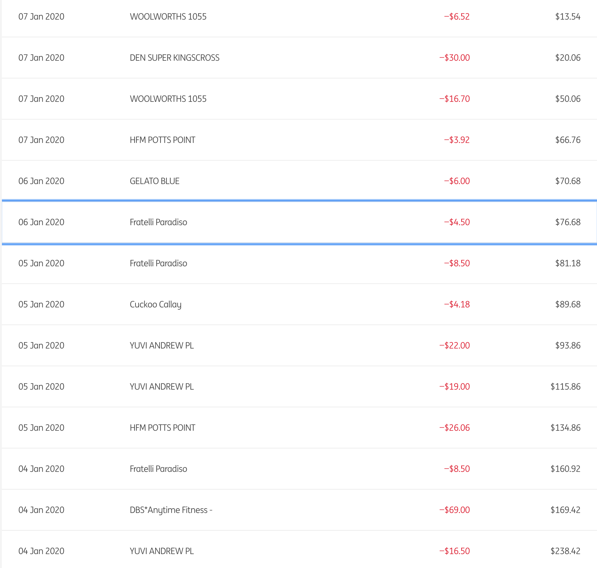Click the −$69.00 amount
Viewport: 597px width, 568px height.
(x=455, y=510)
